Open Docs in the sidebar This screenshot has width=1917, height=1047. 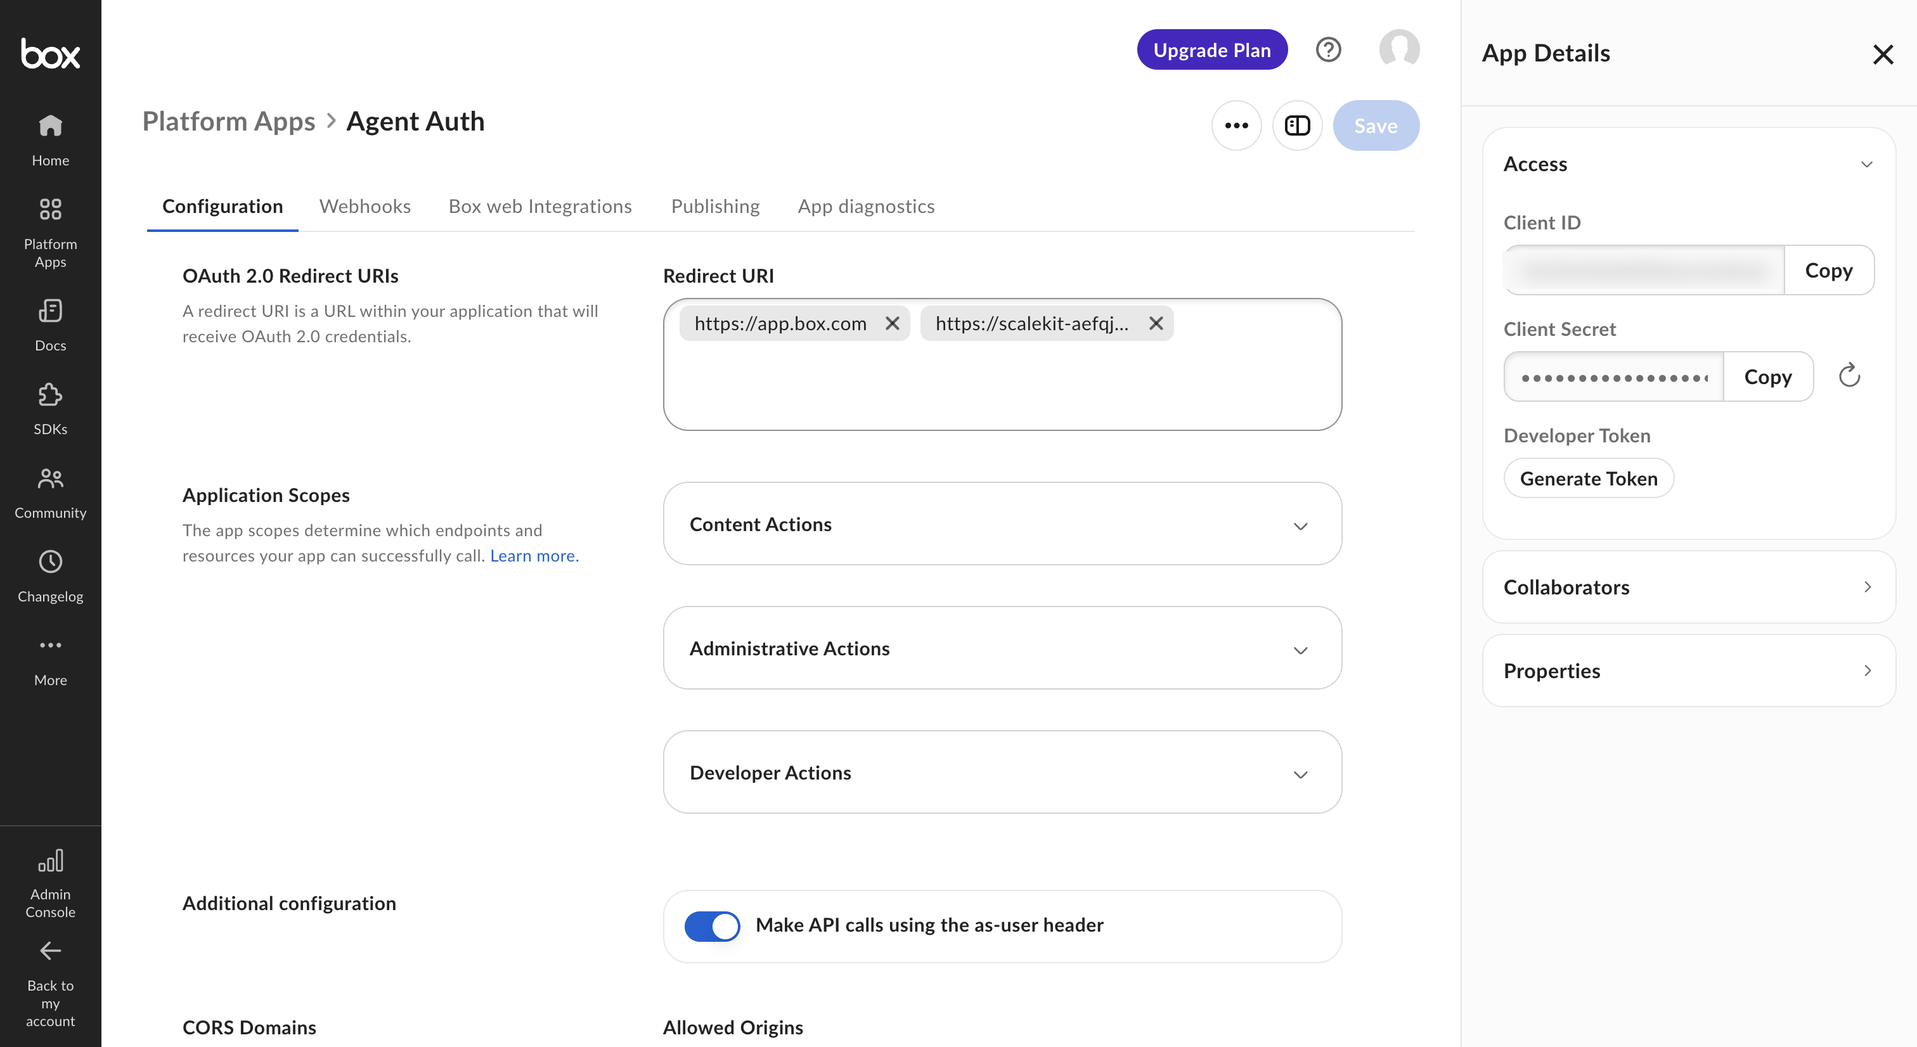coord(50,325)
